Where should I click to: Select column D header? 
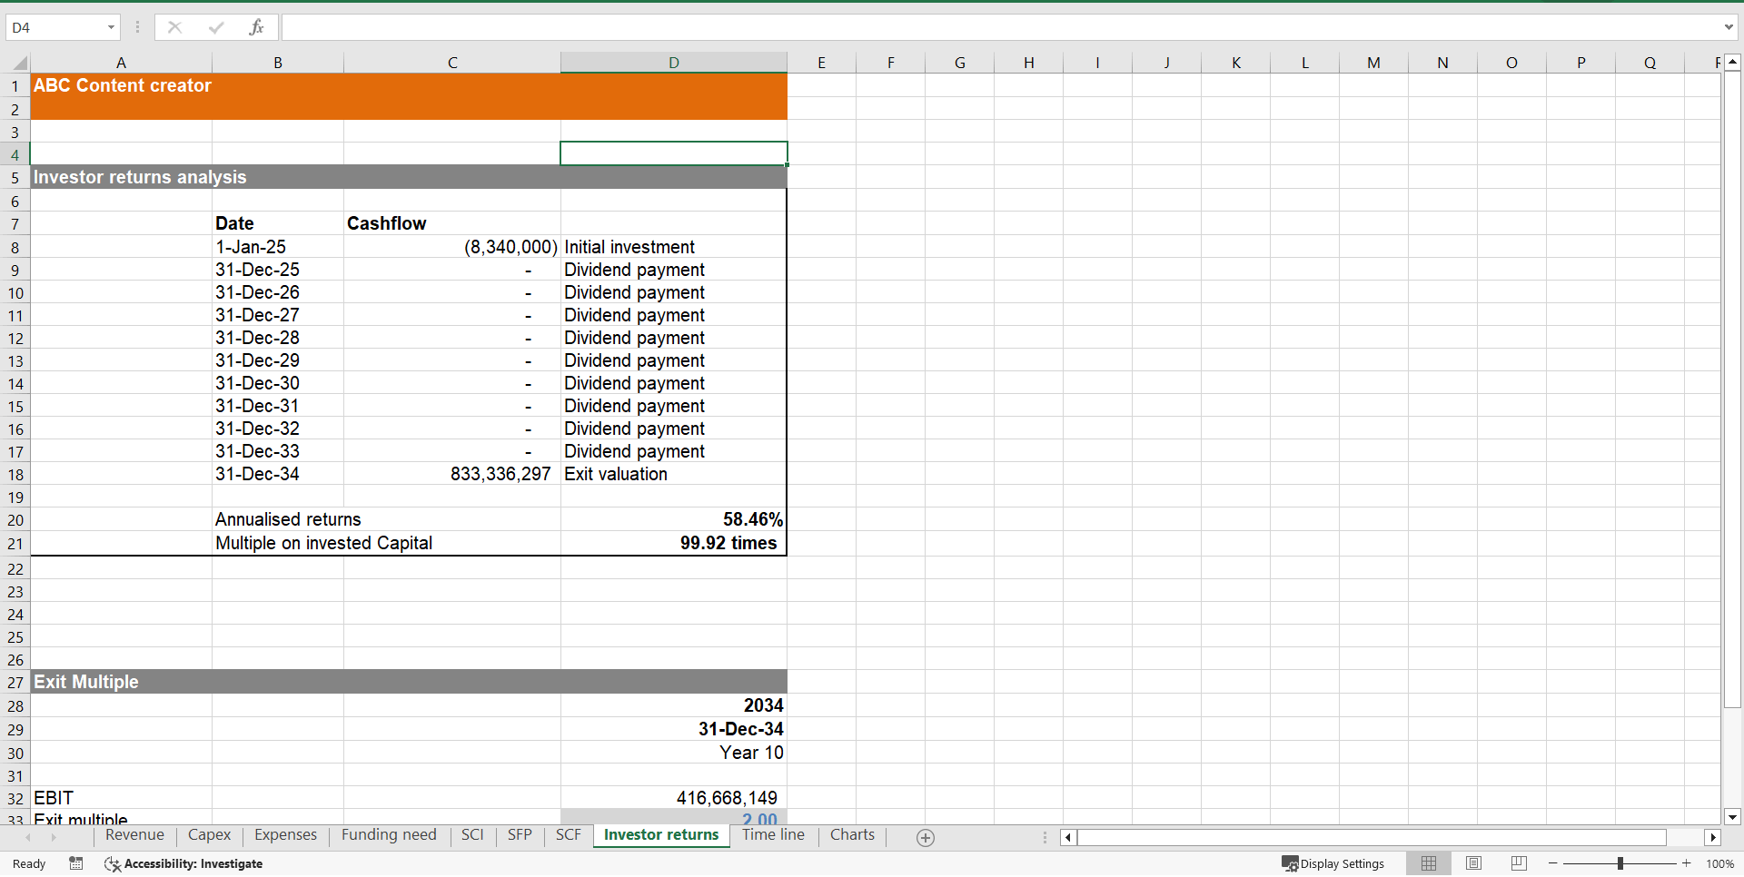(674, 63)
